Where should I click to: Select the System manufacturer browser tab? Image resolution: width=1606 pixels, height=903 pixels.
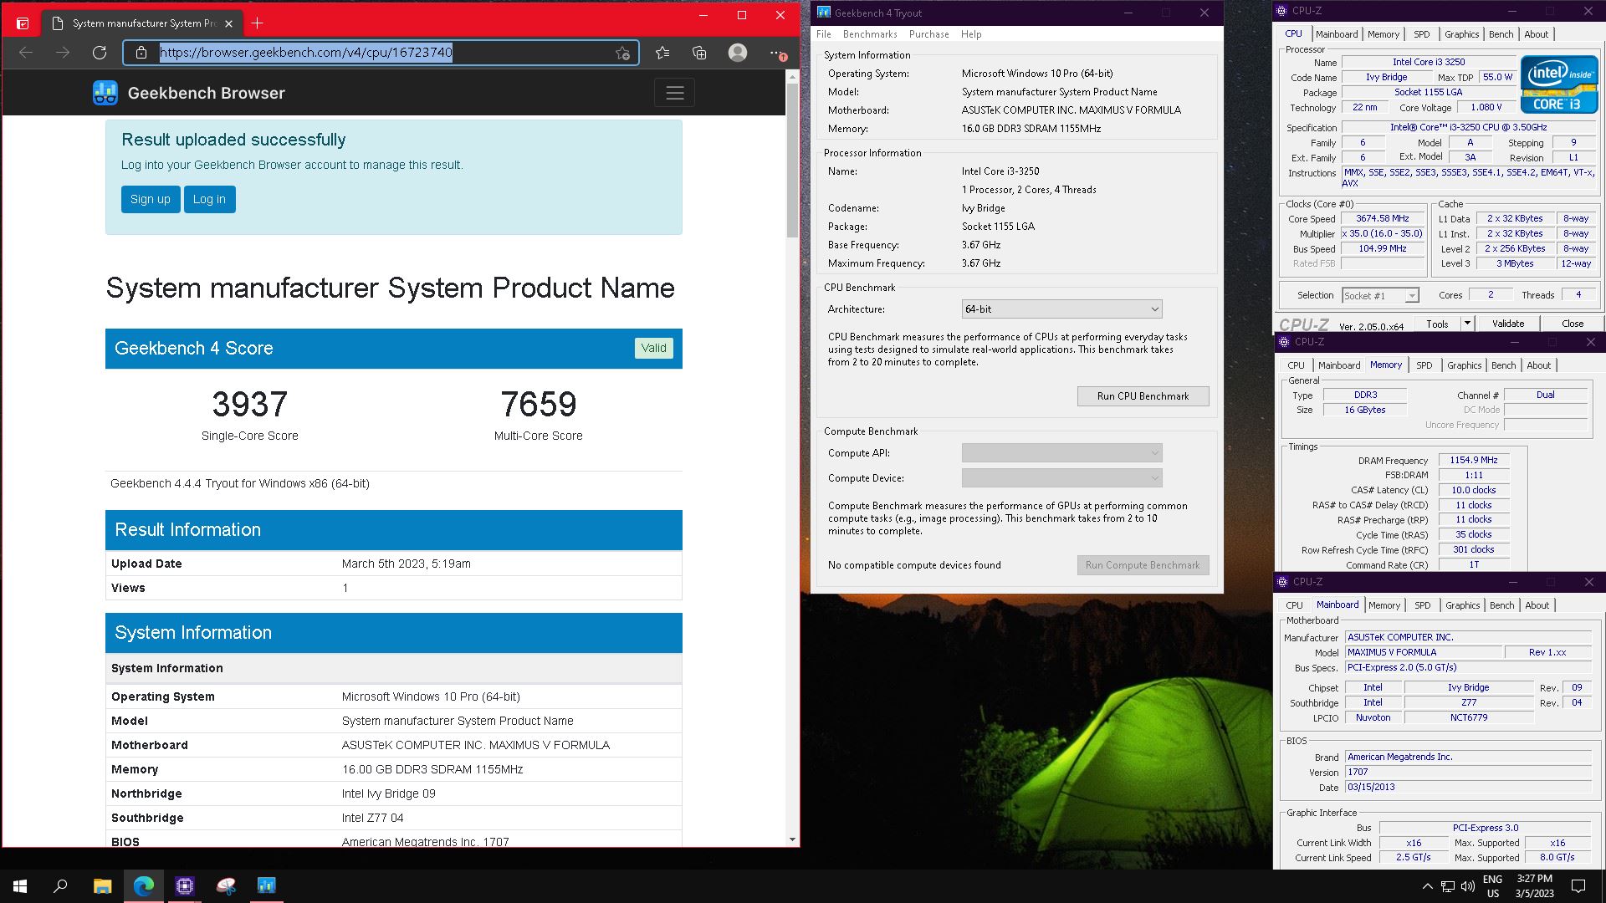142,23
